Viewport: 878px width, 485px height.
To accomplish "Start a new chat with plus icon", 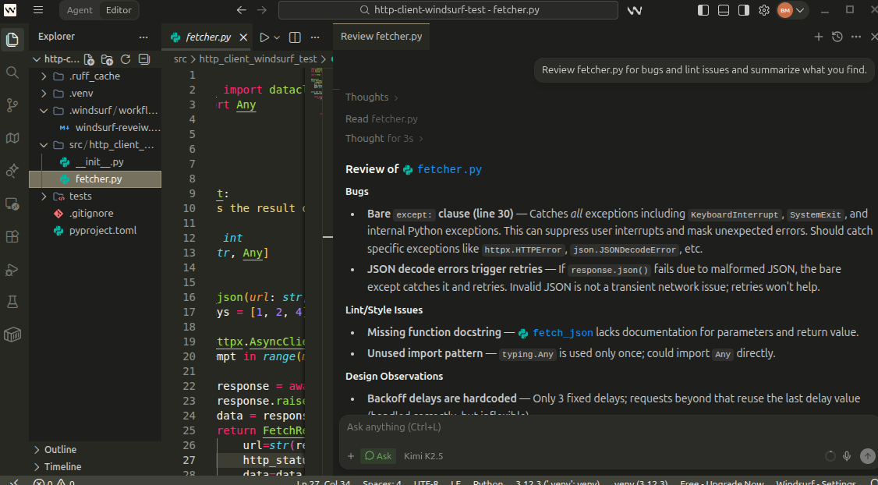I will pyautogui.click(x=819, y=37).
